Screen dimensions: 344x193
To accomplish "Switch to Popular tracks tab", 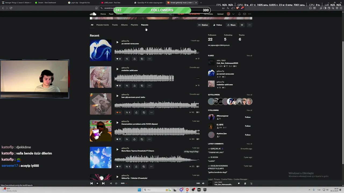I will (x=103, y=25).
